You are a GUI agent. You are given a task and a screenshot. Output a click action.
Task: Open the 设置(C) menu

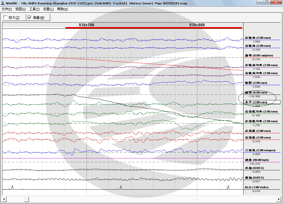(x=48, y=9)
